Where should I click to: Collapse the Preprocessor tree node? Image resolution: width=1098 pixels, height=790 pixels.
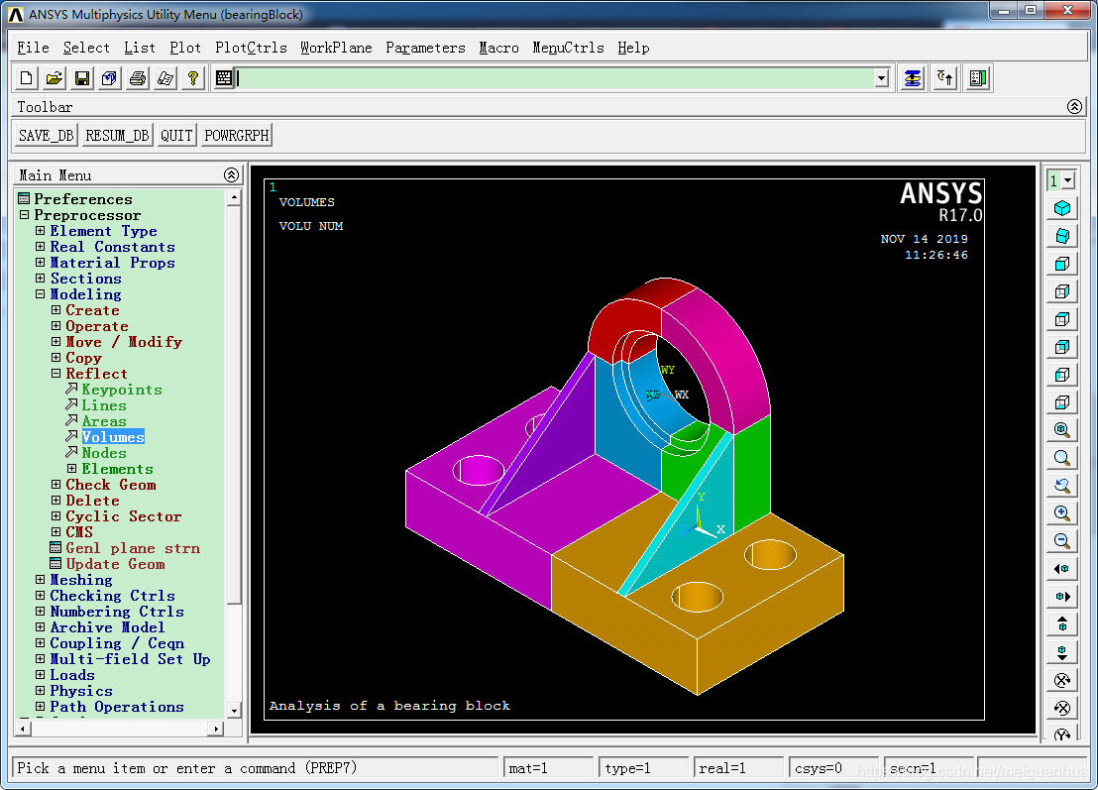25,215
